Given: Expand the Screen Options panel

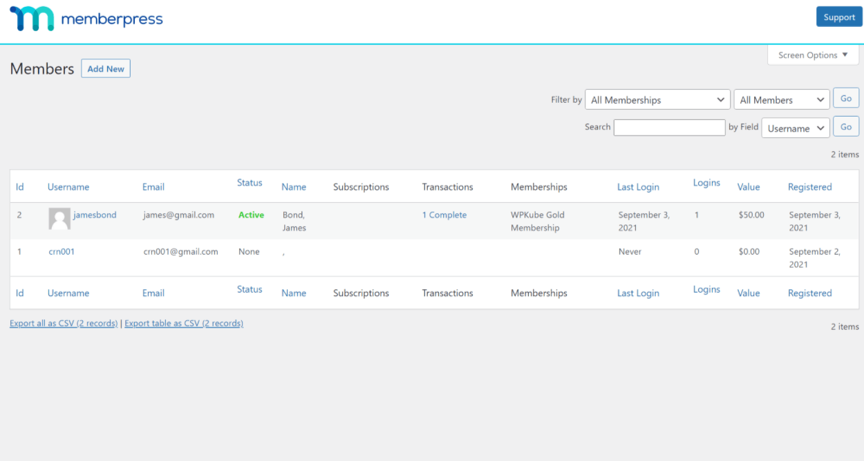Looking at the screenshot, I should click(x=813, y=55).
